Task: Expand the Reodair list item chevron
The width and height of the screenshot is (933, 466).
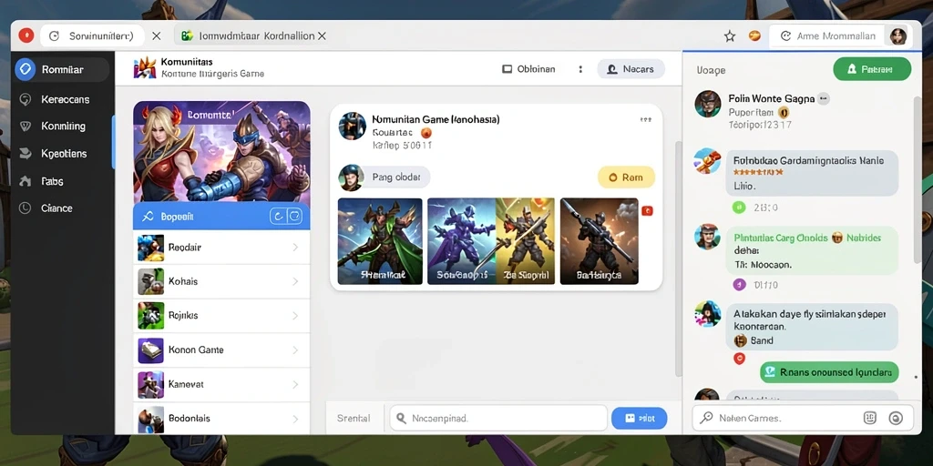Action: [295, 247]
